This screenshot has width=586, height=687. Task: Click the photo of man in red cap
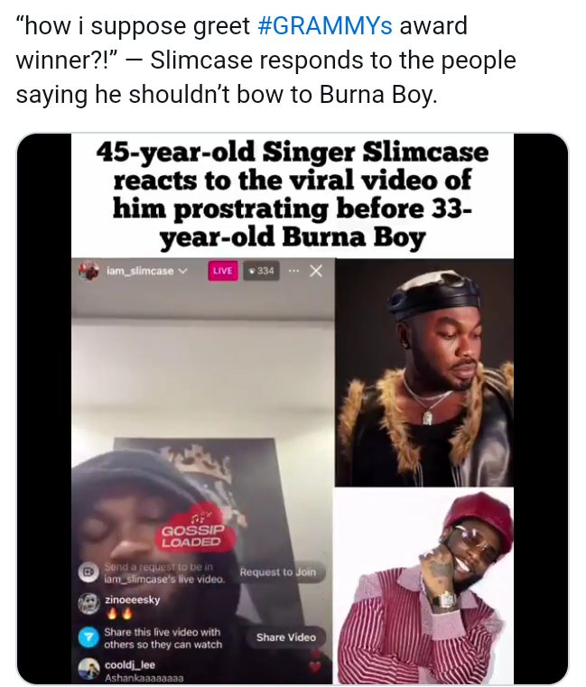424,585
